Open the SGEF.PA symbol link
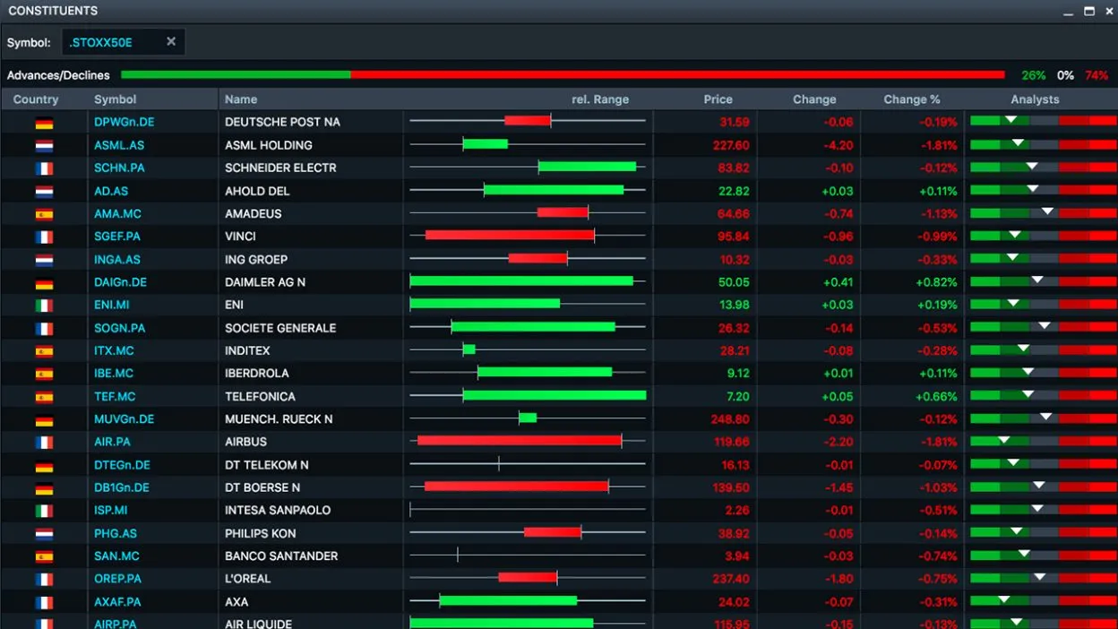The image size is (1118, 629). coord(117,237)
